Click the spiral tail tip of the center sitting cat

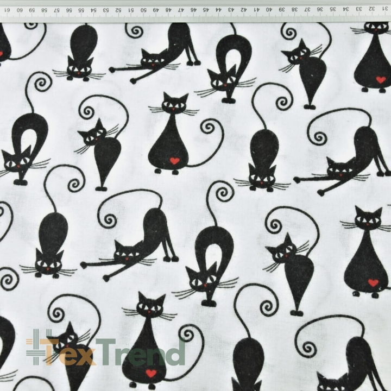click(x=210, y=128)
